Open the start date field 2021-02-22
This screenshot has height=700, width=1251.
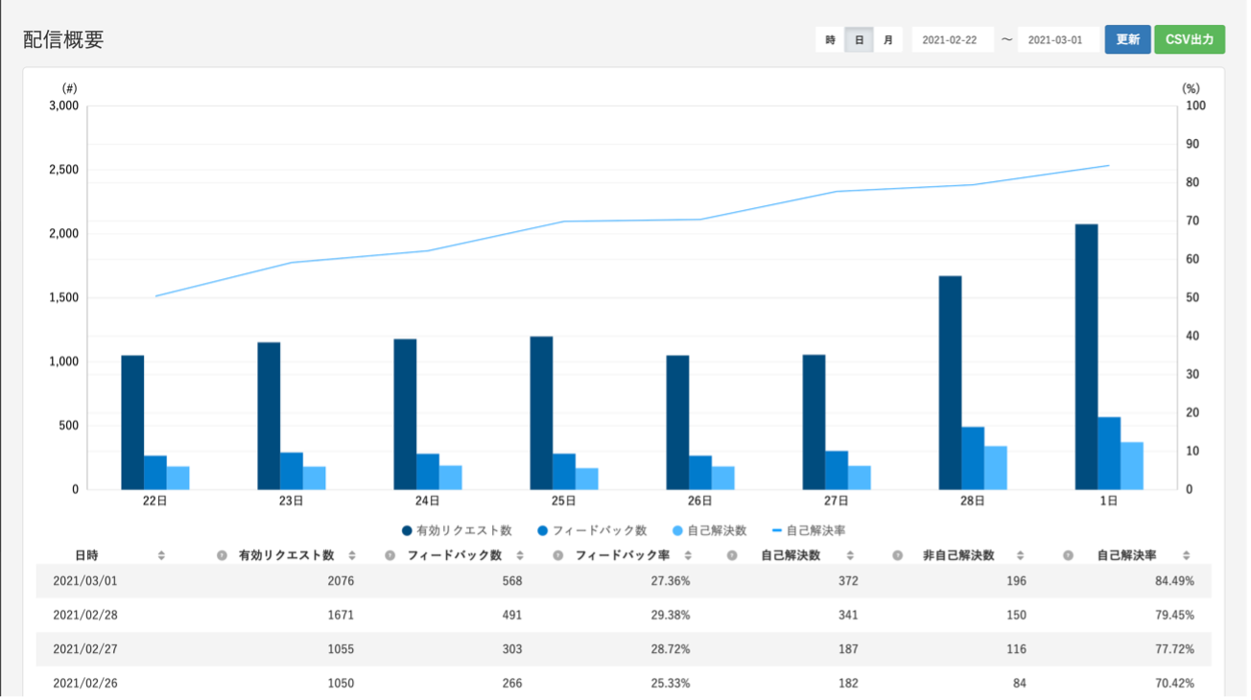pos(952,40)
